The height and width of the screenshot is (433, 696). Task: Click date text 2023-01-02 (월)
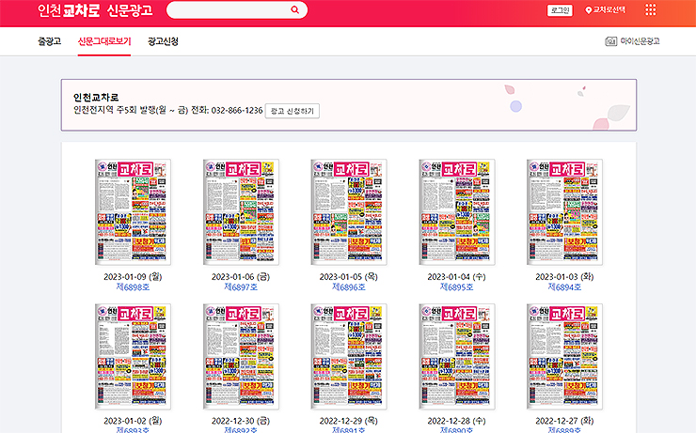[x=133, y=421]
